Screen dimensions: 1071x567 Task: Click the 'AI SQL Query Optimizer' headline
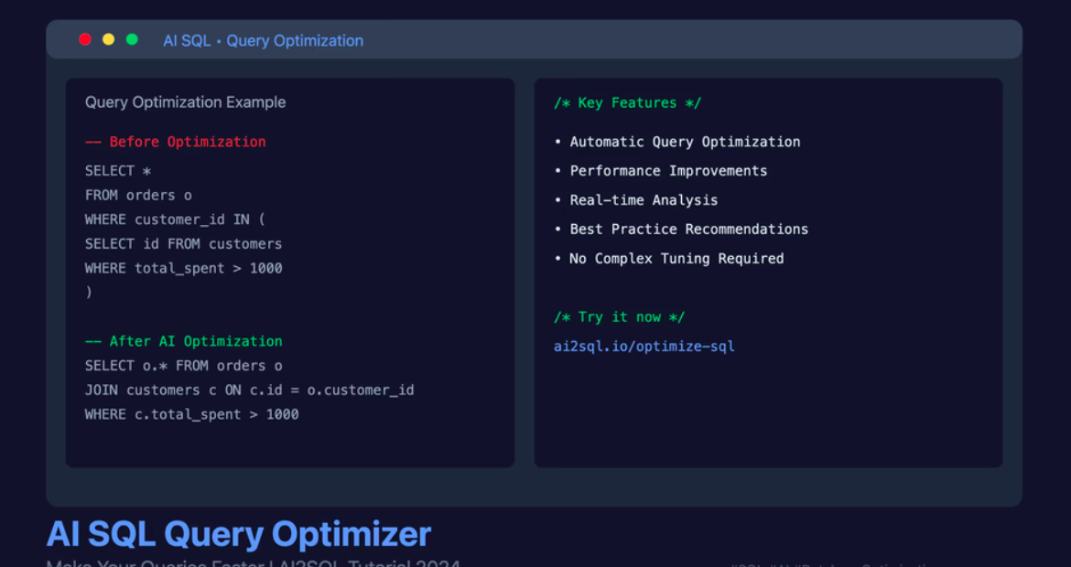238,534
